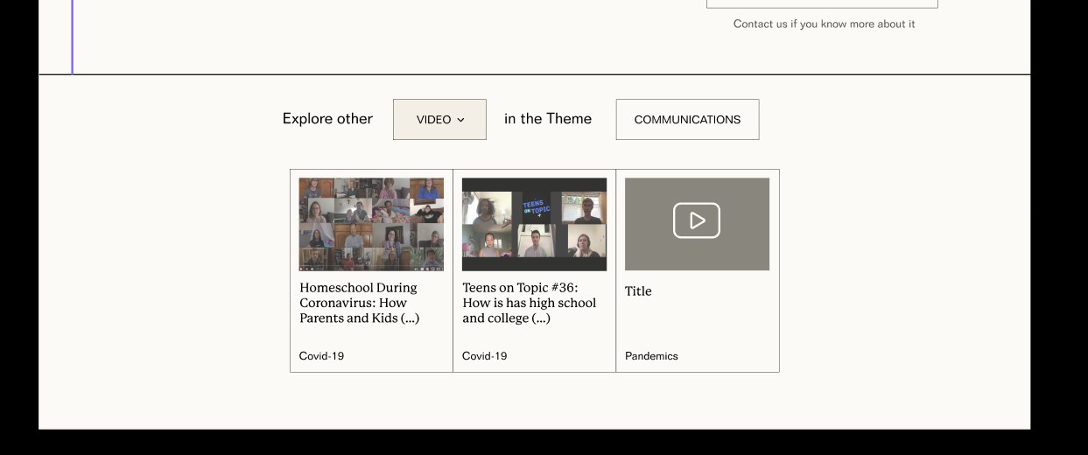Open the Homeschool During Coronavirus title link
1088x455 pixels.
[x=360, y=303]
